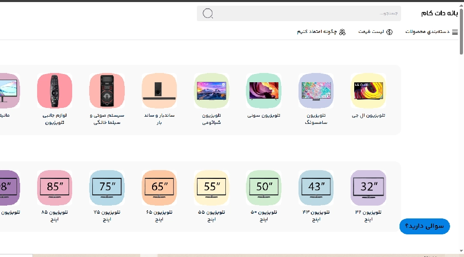Open the home cinema sound system label
The width and height of the screenshot is (464, 257).
tap(107, 119)
